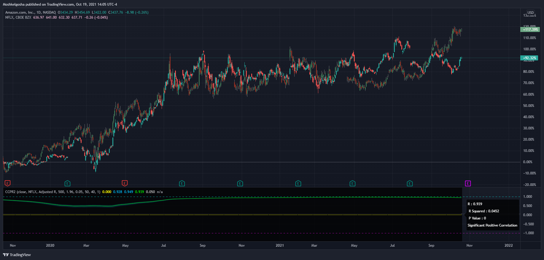Image resolution: width=544 pixels, height=260 pixels.
Task: Click the green earnings marker near August 2021
Action: pyautogui.click(x=410, y=183)
